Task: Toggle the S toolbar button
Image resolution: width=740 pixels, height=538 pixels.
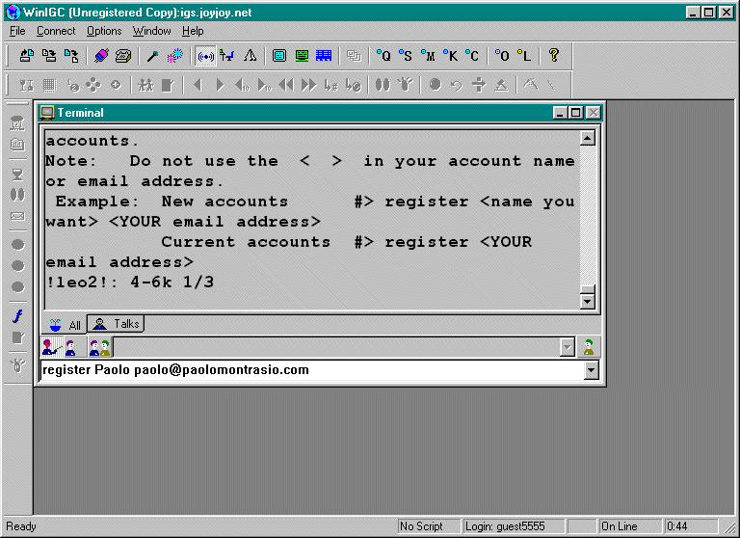Action: [x=406, y=56]
